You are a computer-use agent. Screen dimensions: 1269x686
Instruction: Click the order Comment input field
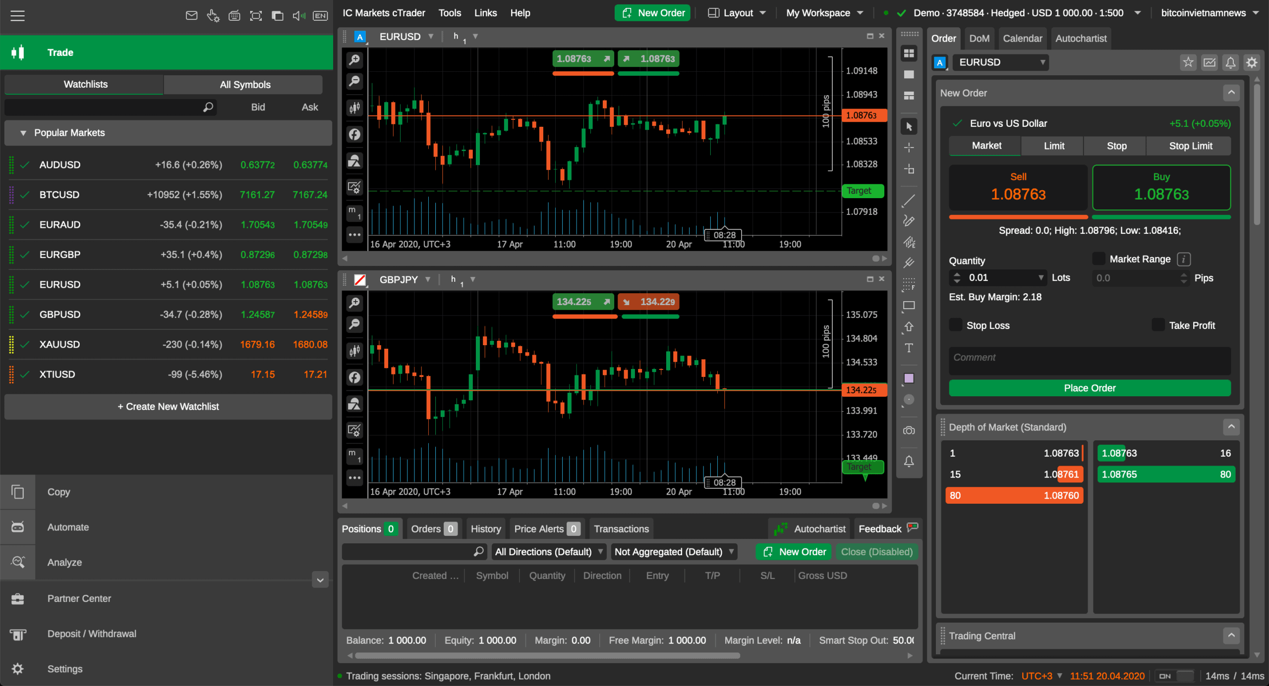(x=1089, y=360)
